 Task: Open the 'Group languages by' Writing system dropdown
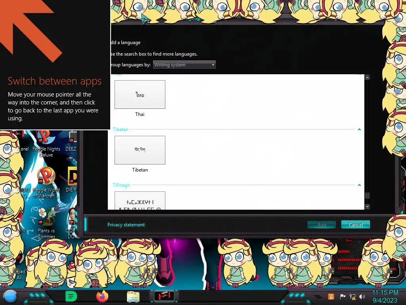(x=184, y=65)
